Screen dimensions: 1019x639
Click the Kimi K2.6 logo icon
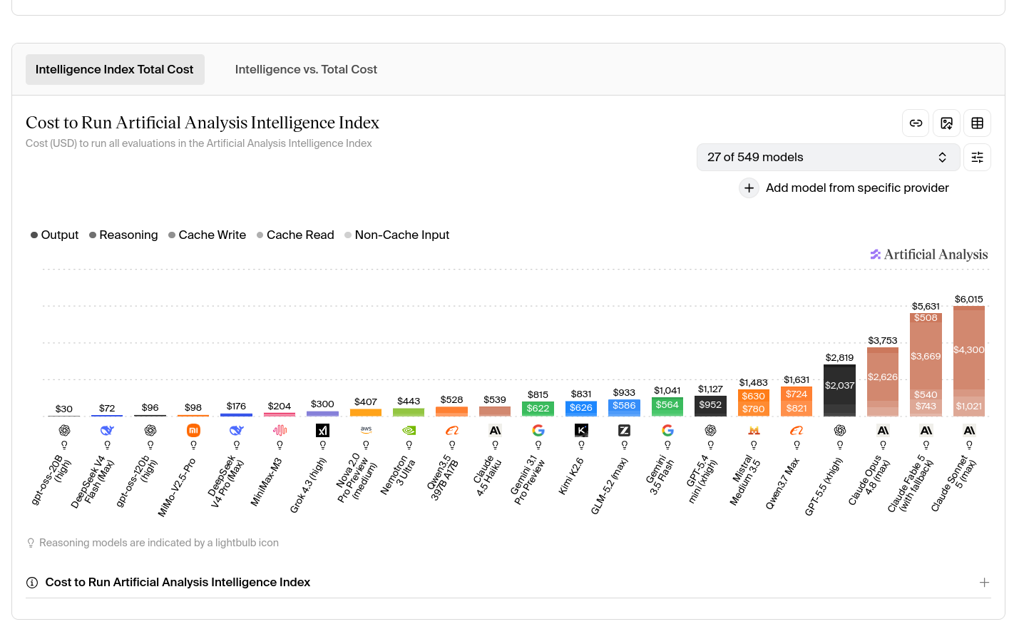[581, 430]
